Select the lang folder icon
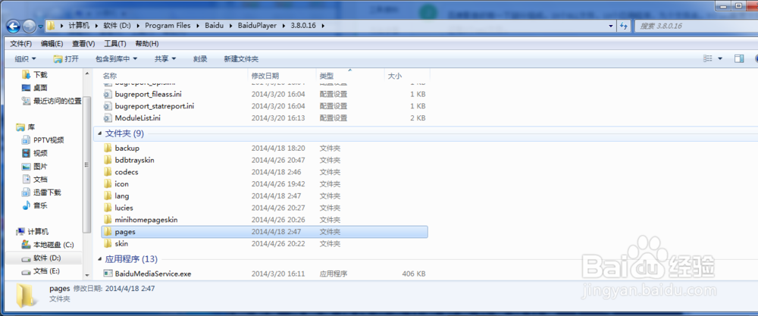The image size is (758, 316). (x=108, y=196)
